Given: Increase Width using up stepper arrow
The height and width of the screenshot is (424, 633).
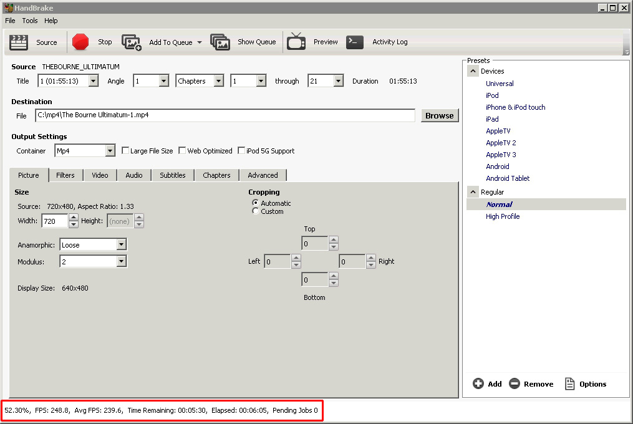Looking at the screenshot, I should click(73, 217).
